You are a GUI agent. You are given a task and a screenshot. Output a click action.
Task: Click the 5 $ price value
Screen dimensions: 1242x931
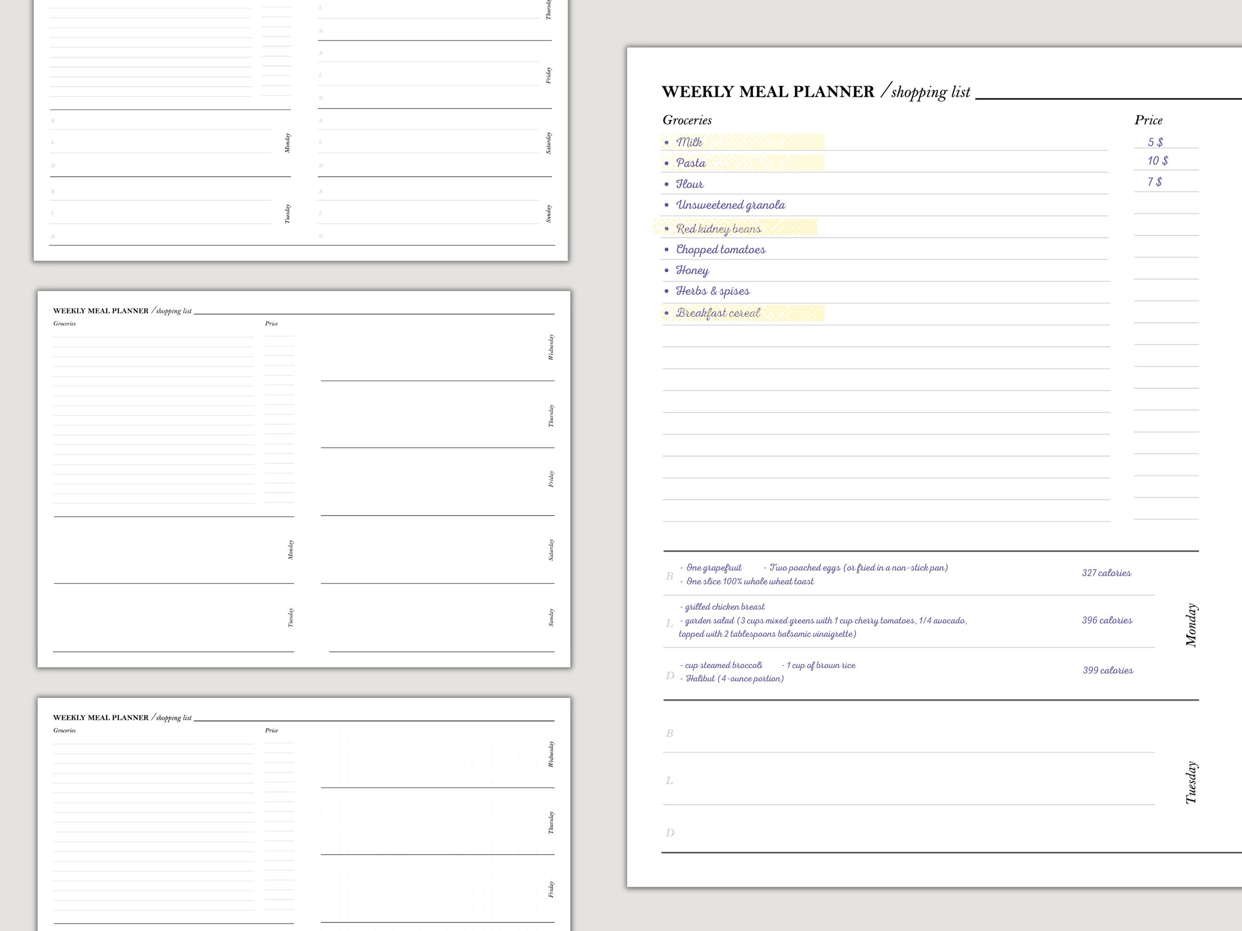pyautogui.click(x=1156, y=142)
